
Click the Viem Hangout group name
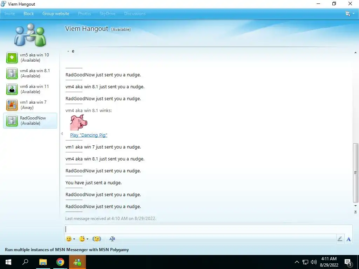tap(87, 29)
